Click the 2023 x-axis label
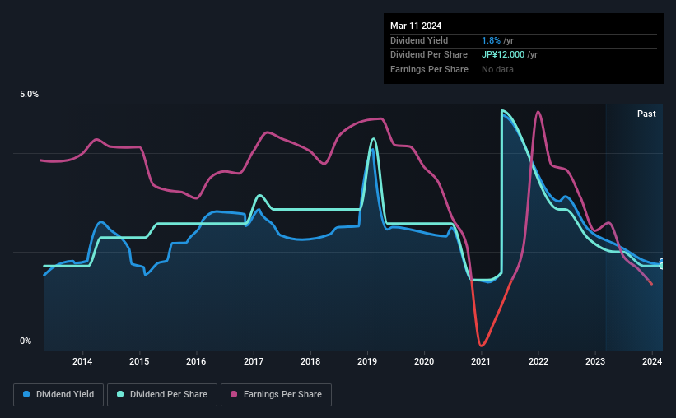Image resolution: width=676 pixels, height=418 pixels. pyautogui.click(x=595, y=361)
